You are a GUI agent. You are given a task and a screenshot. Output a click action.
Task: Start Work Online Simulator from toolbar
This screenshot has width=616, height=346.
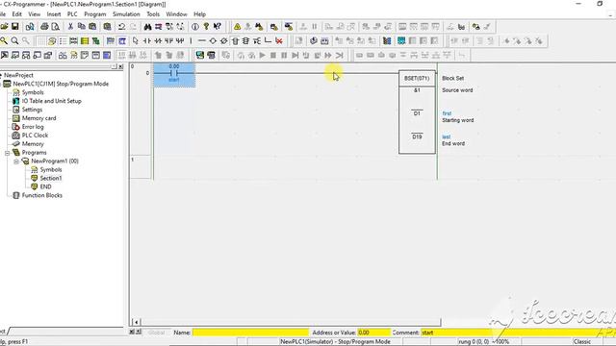(x=200, y=56)
